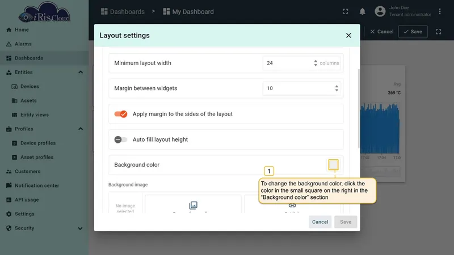
Task: Click the API usage icon
Action: (9, 200)
